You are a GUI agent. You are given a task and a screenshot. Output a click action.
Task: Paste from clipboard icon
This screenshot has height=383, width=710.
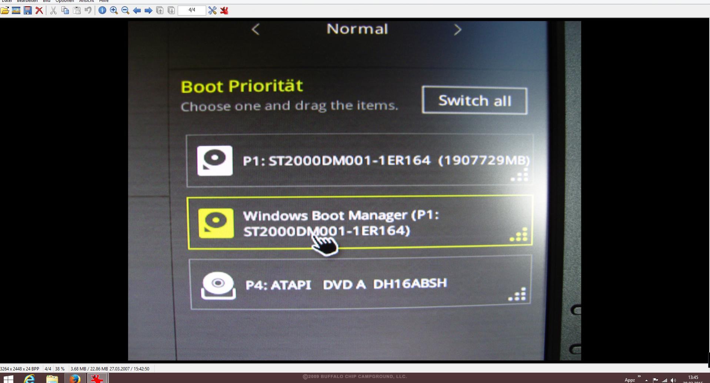(77, 10)
